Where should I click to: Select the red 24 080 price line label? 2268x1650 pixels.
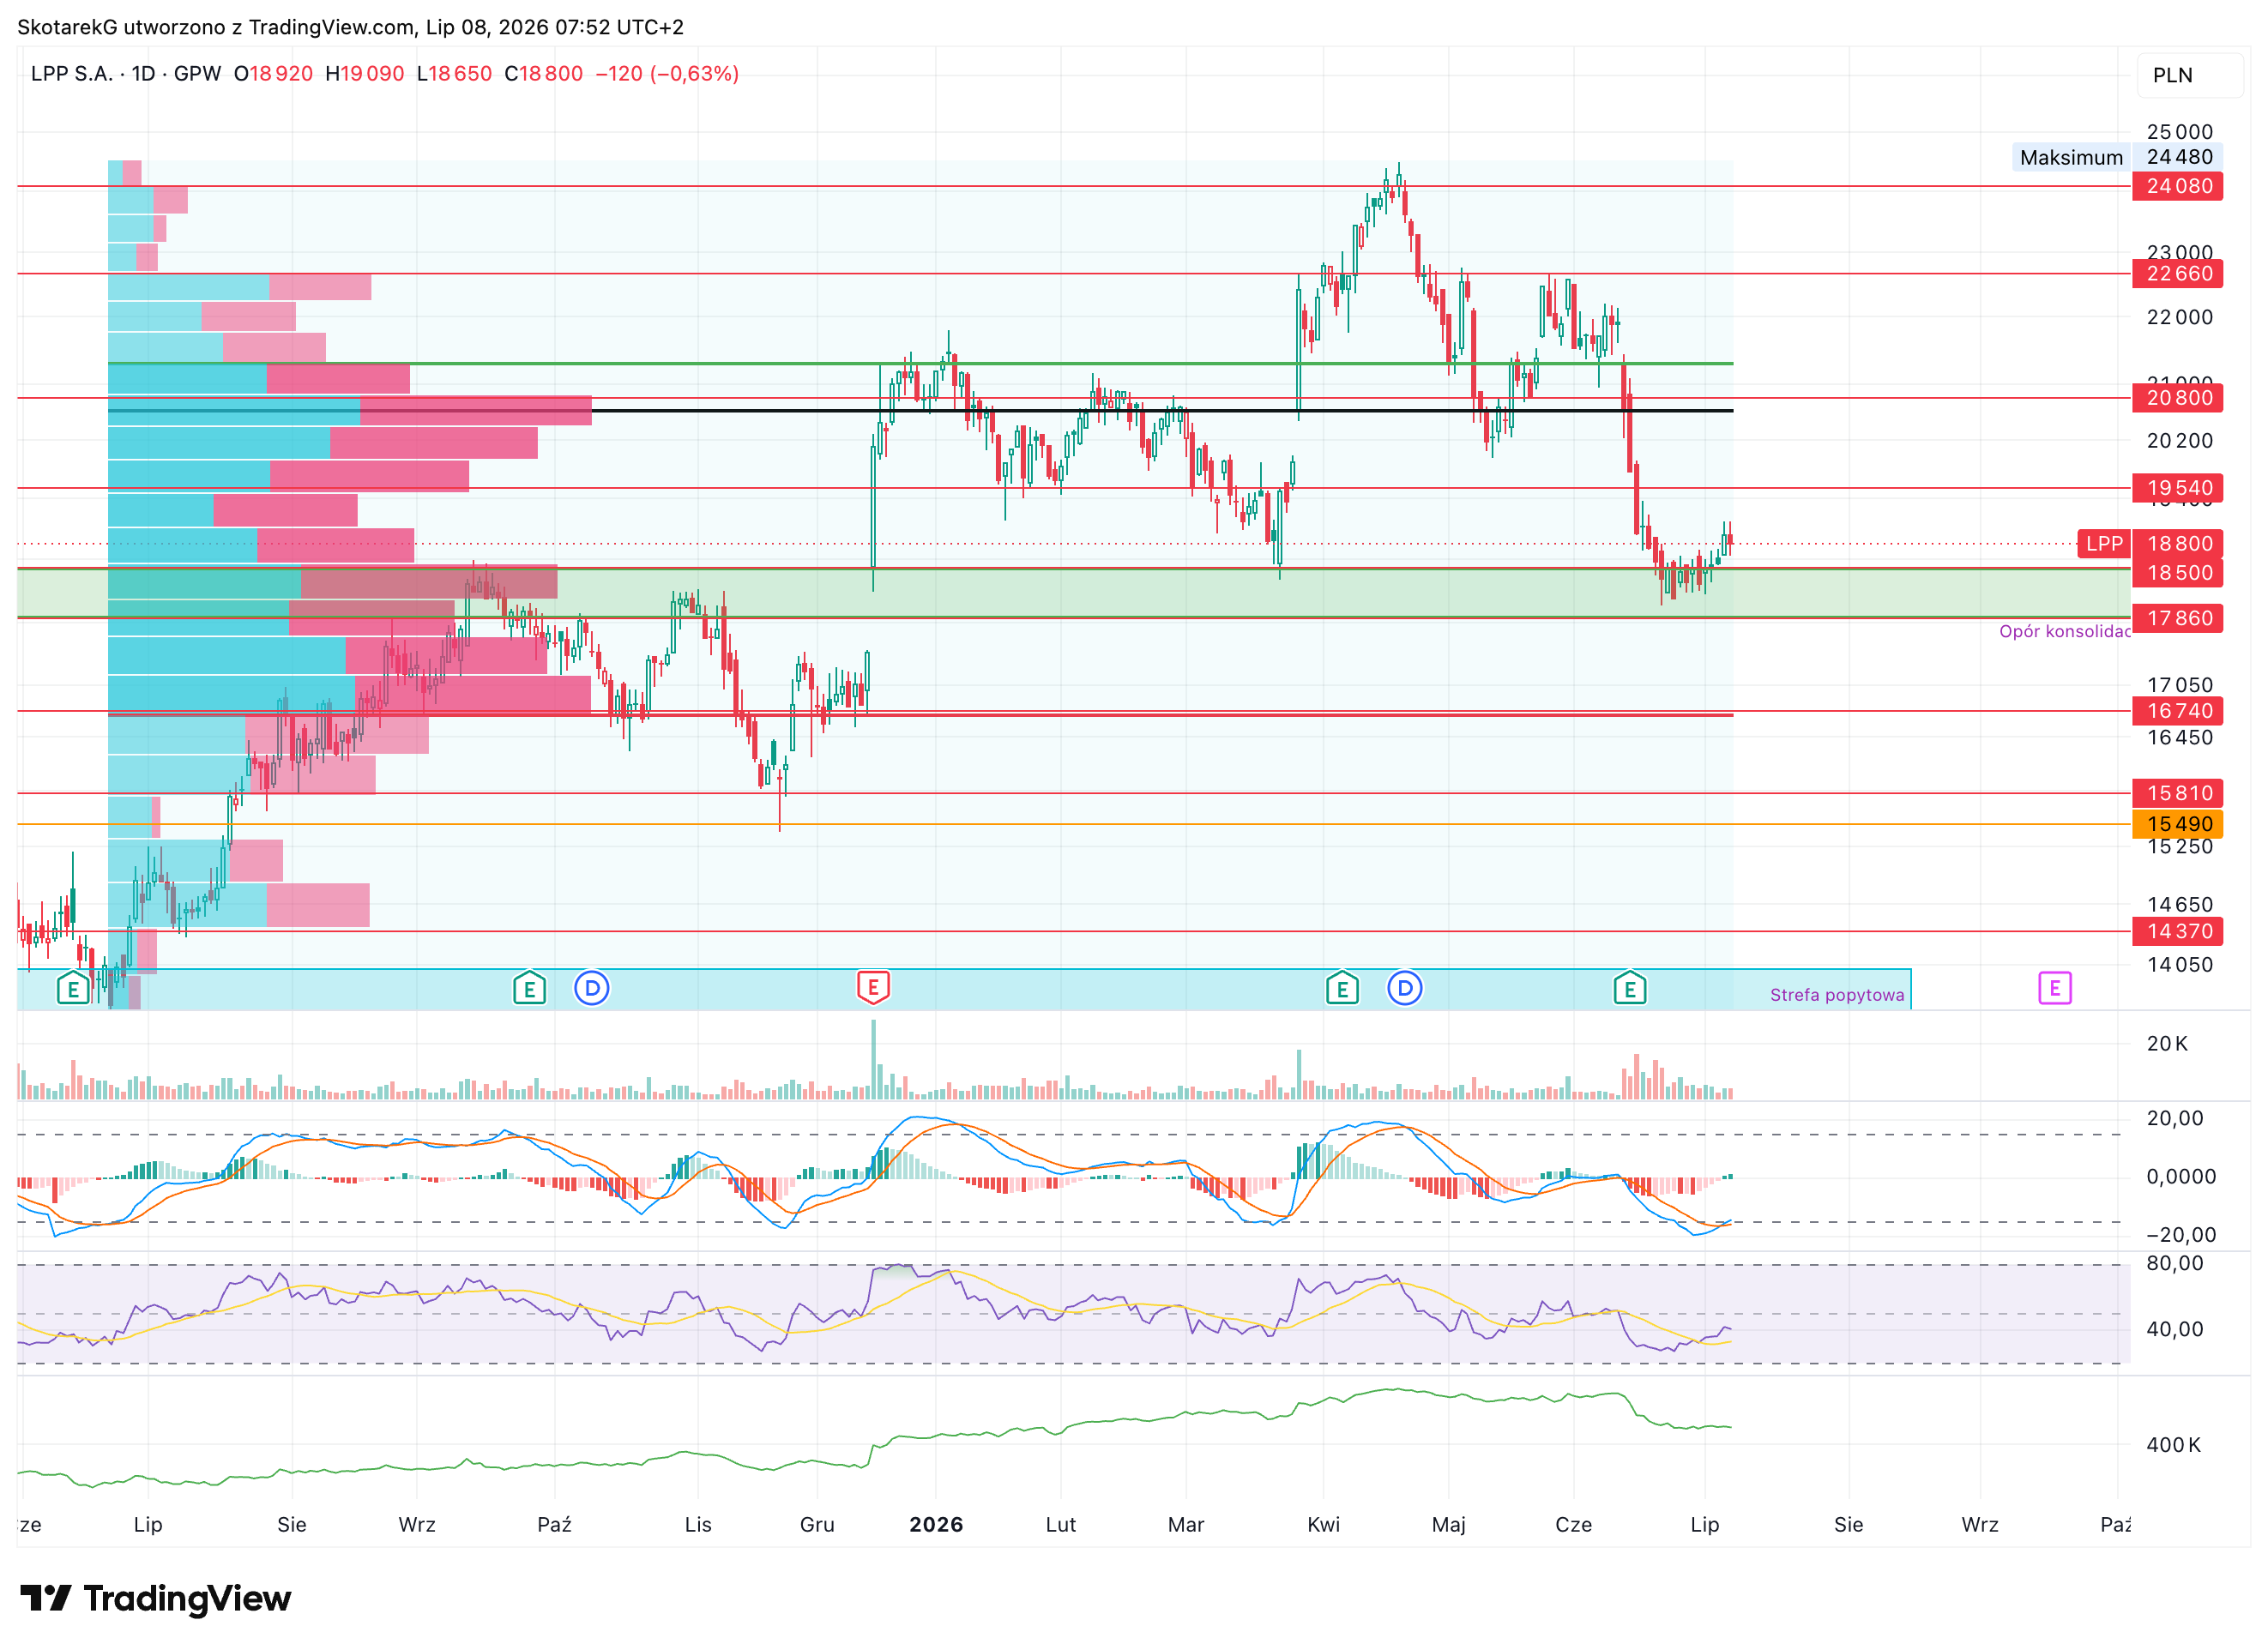click(2177, 186)
